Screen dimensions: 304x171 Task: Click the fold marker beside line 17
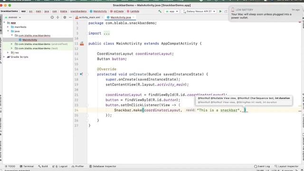(87, 74)
